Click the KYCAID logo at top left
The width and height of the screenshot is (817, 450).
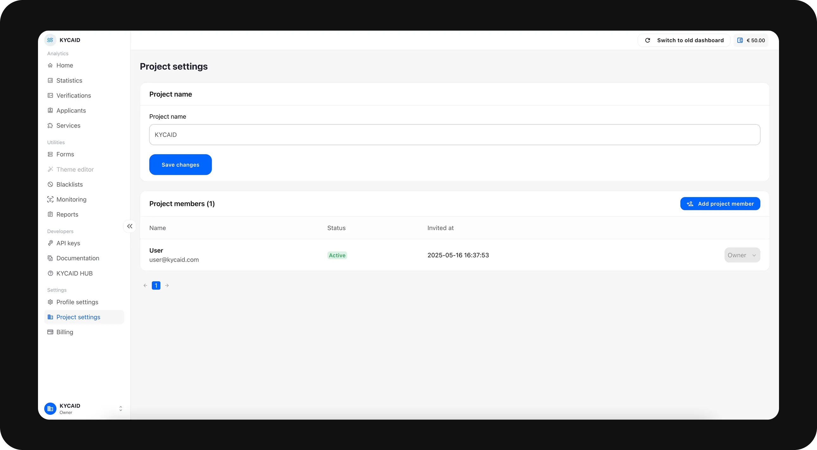(50, 40)
